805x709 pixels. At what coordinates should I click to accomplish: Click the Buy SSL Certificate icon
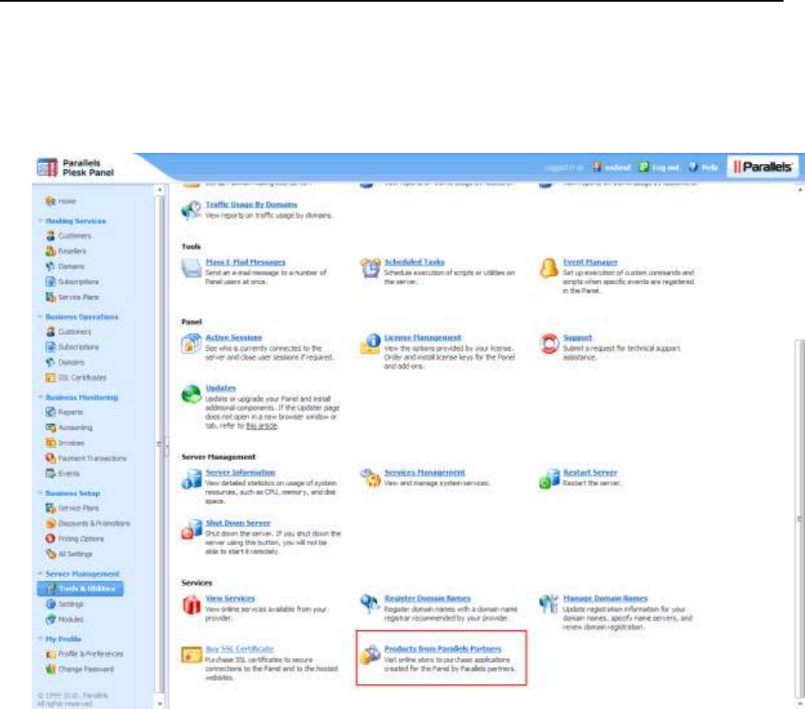(191, 655)
